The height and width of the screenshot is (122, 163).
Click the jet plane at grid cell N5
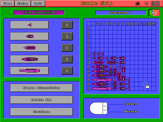(x=111, y=84)
